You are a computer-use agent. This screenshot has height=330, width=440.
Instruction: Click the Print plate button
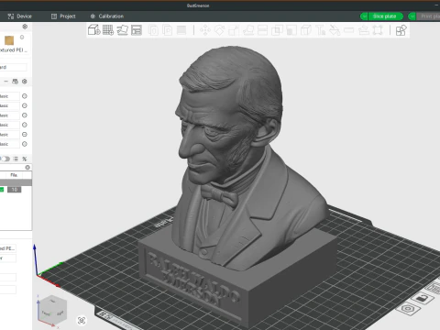pos(429,16)
